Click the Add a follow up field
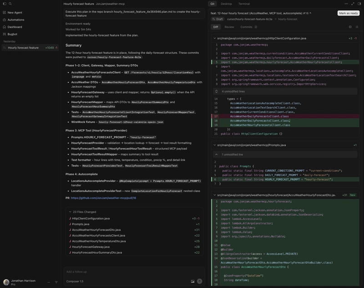Screen dimensions: 364x288 pos(127,272)
